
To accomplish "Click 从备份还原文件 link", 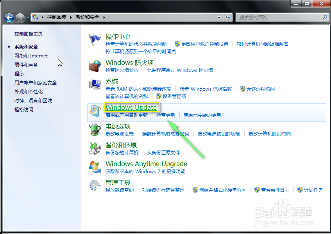I will [x=163, y=153].
